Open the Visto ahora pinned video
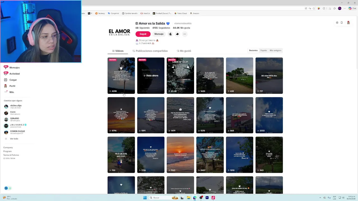Image resolution: width=358 pixels, height=201 pixels. click(x=151, y=76)
